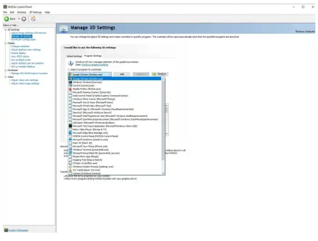Click the Restore button

point(160,74)
